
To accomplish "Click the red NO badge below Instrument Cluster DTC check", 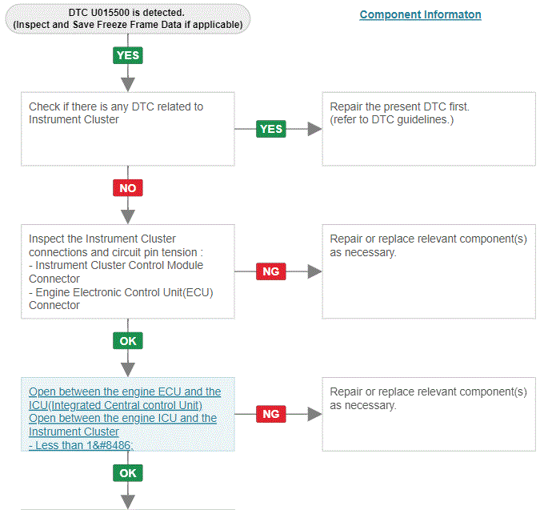I will coord(128,188).
